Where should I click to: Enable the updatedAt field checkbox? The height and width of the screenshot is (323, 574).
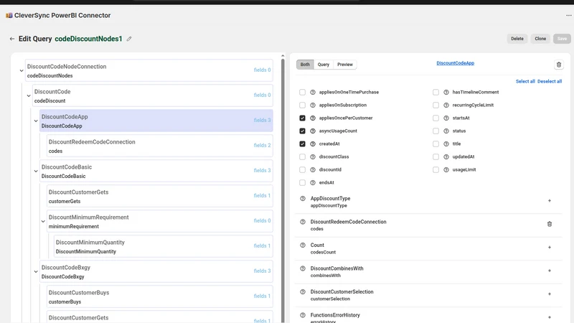tap(436, 156)
